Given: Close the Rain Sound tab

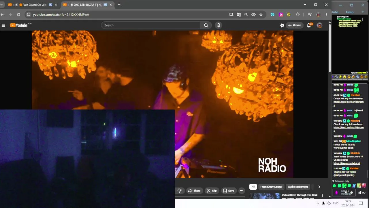Looking at the screenshot, I should pos(56,5).
